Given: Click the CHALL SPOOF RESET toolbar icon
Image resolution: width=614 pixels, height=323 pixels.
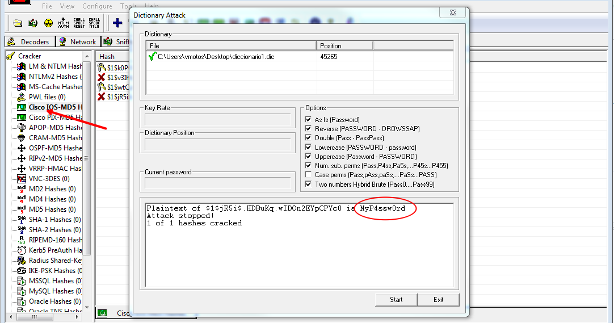Looking at the screenshot, I should coord(79,23).
